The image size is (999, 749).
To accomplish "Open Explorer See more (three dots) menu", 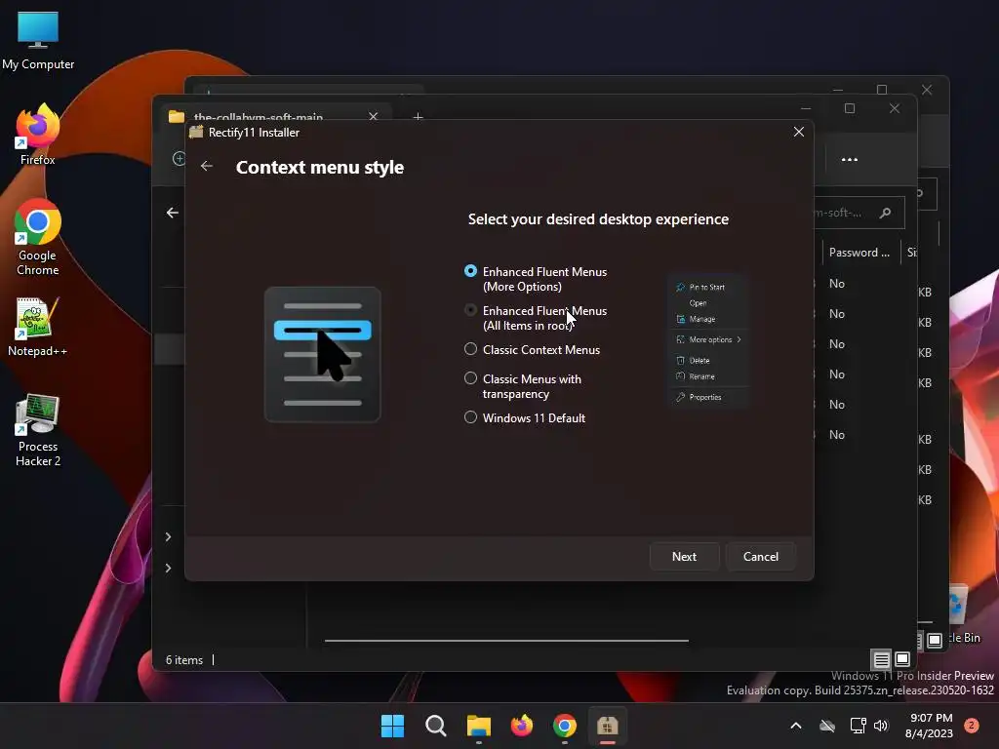I will 850,159.
